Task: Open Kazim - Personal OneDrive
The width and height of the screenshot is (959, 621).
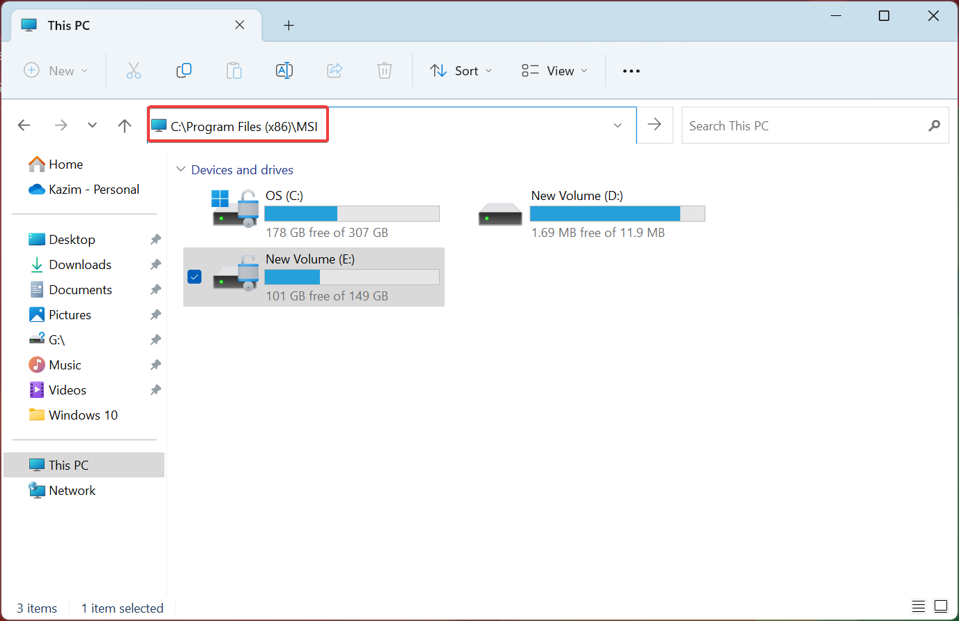Action: coord(84,190)
